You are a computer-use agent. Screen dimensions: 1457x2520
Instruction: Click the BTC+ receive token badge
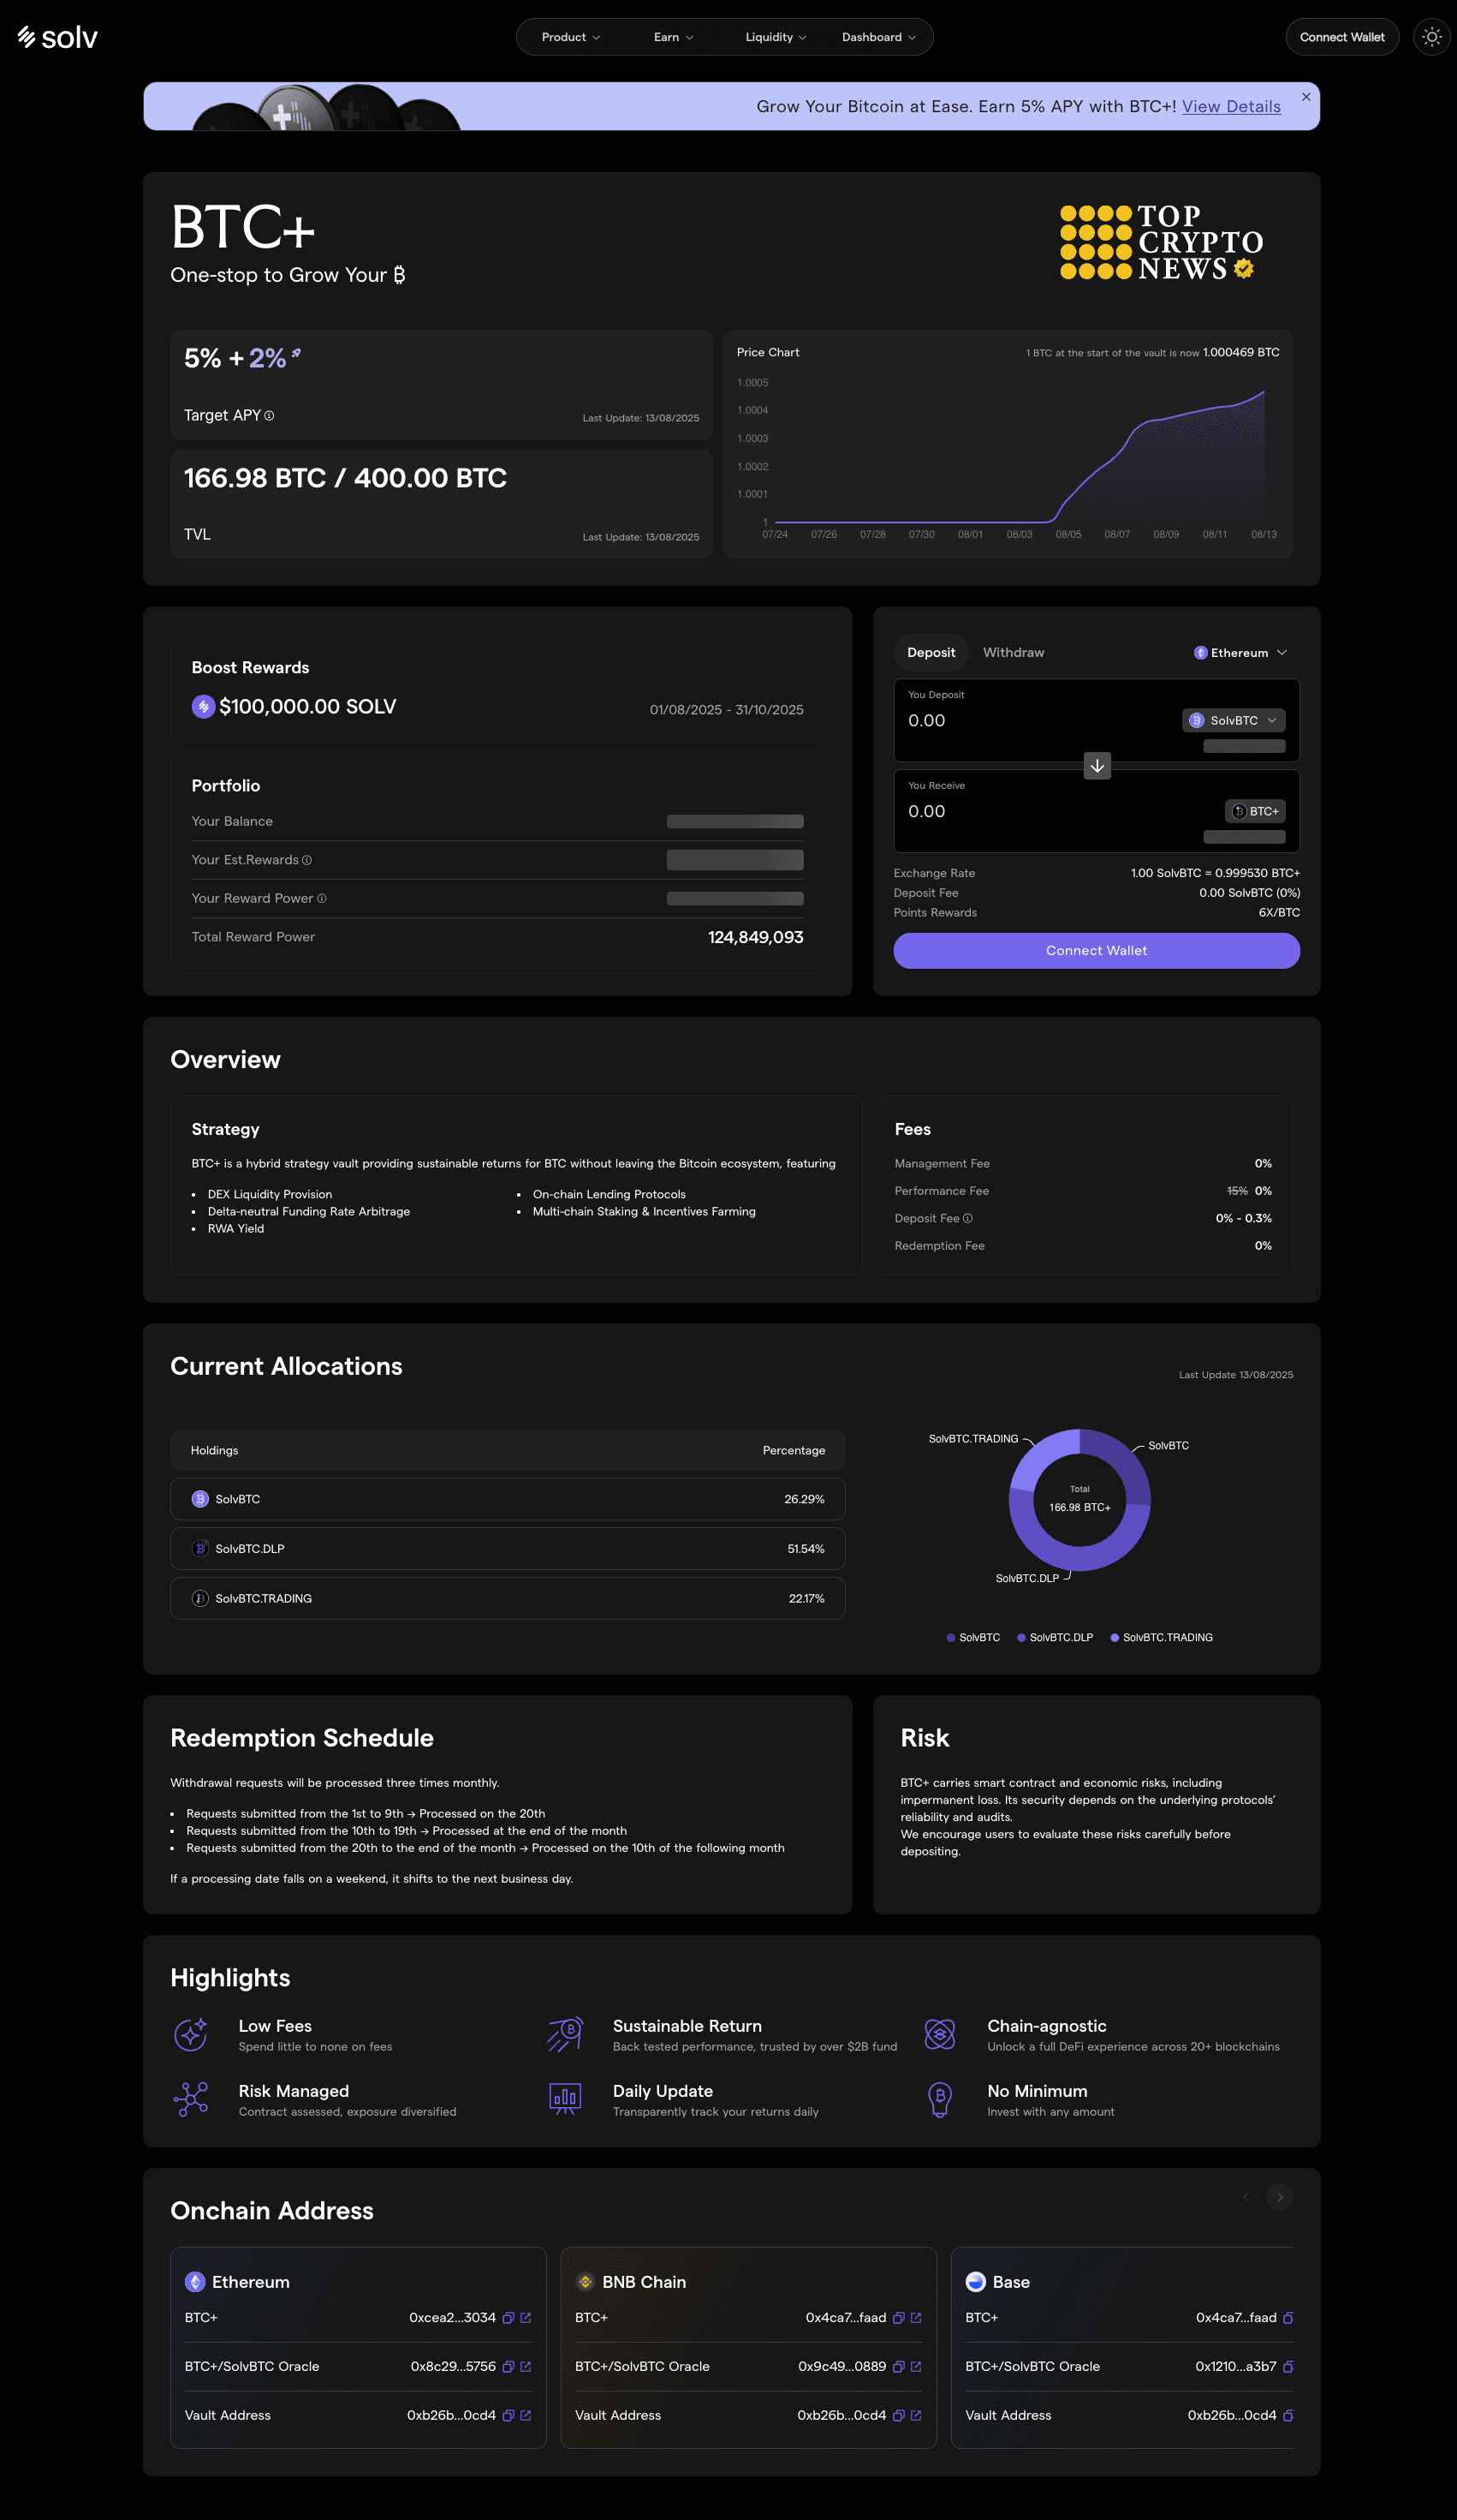point(1255,811)
